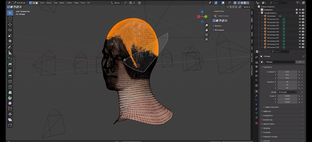Image resolution: width=312 pixels, height=142 pixels.
Task: Click the Location X value field
Action: click(x=287, y=72)
